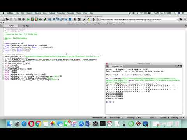Open the Run menu
Image resolution: width=187 pixels, height=140 pixels.
pos(45,13)
